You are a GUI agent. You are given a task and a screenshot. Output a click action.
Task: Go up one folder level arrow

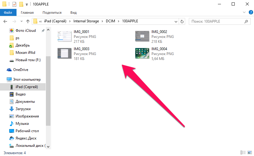pyautogui.click(x=28, y=21)
